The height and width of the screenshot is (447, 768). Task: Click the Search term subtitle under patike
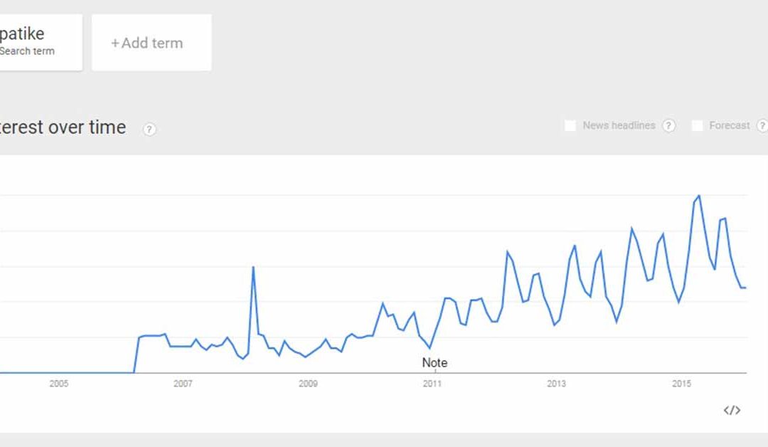click(x=27, y=51)
